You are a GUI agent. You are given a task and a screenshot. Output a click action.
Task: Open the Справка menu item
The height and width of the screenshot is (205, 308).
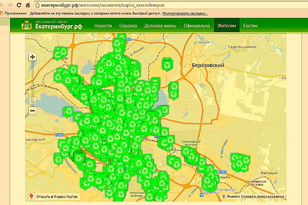click(x=128, y=26)
